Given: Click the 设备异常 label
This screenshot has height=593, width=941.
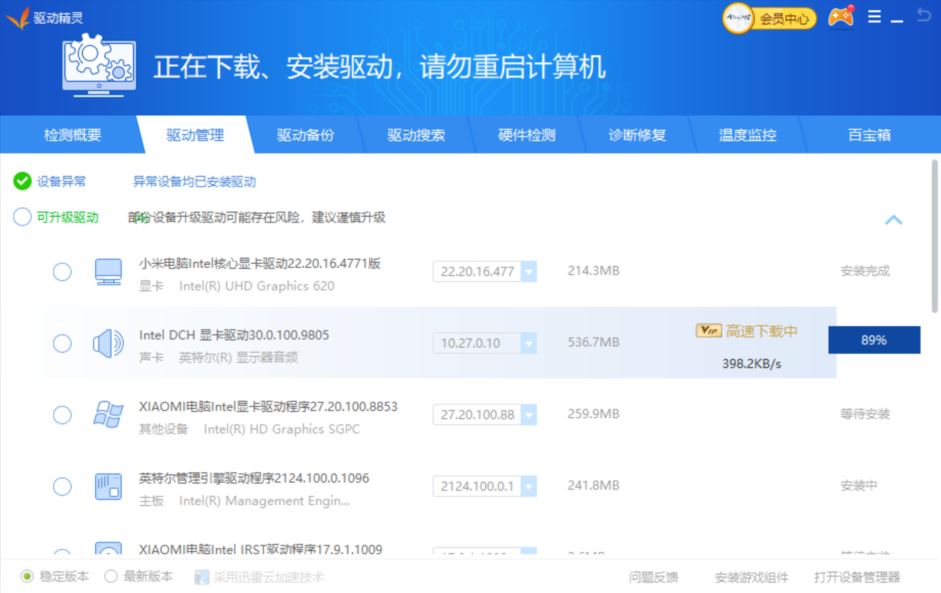Looking at the screenshot, I should point(61,181).
